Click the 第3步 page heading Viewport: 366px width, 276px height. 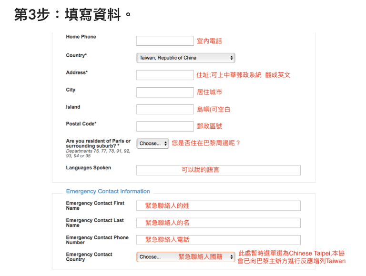(72, 15)
